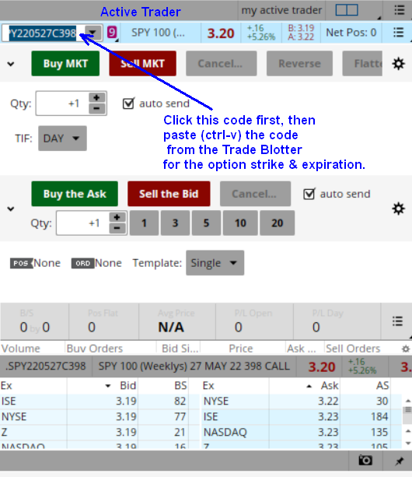412x477 pixels.
Task: Open the Active Trader panel menu icon
Action: point(400,10)
